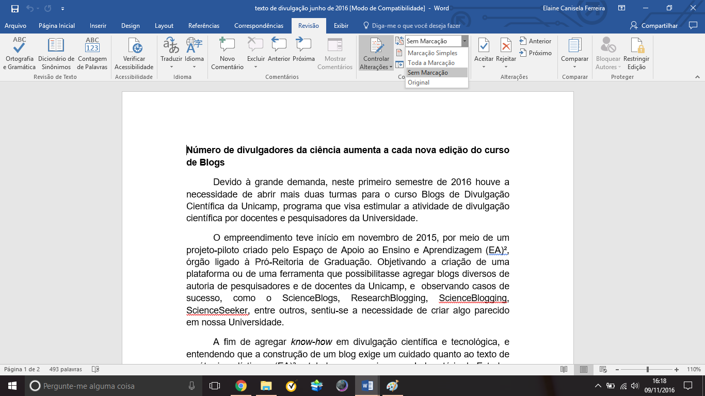Screen dimensions: 705x396
Task: Click the Compartilhar button
Action: tap(654, 26)
